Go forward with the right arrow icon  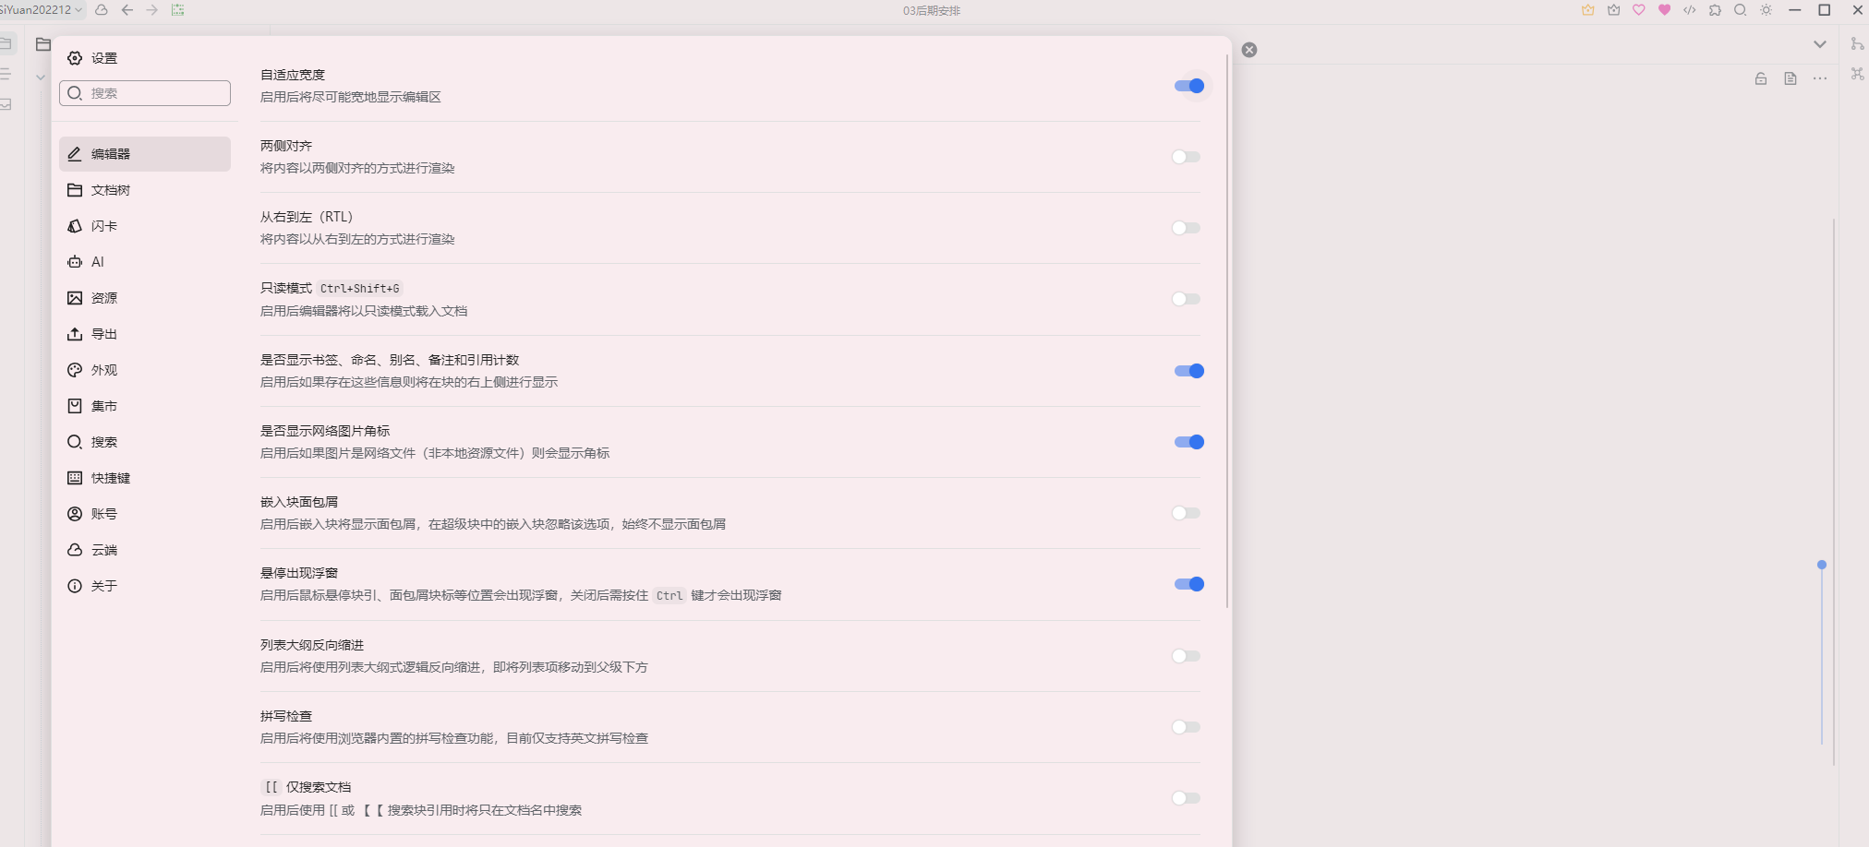pyautogui.click(x=152, y=10)
